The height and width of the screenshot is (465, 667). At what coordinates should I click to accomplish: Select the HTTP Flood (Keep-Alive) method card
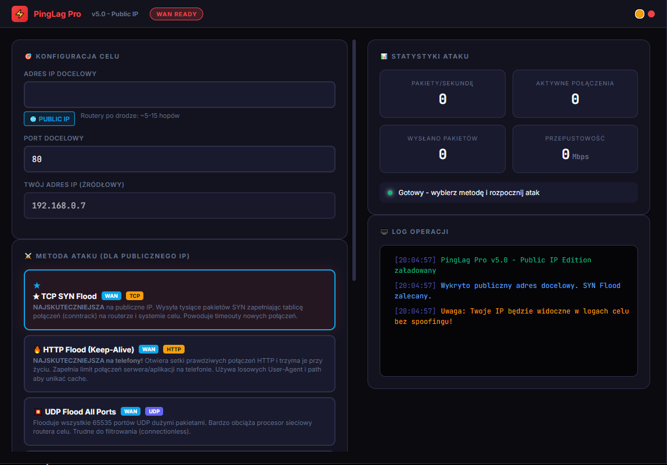coord(179,364)
